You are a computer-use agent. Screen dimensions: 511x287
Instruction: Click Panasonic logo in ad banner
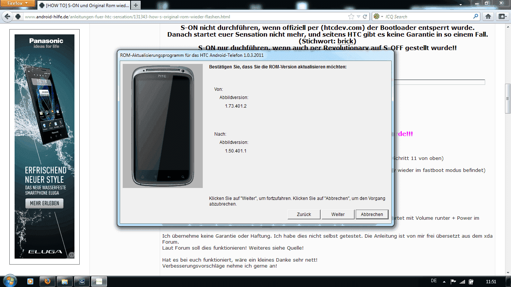(x=46, y=41)
